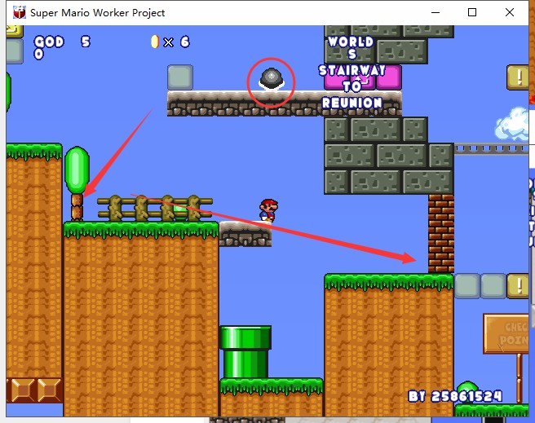The width and height of the screenshot is (535, 423).
Task: Click the "GOD" player name label
Action: (x=49, y=42)
